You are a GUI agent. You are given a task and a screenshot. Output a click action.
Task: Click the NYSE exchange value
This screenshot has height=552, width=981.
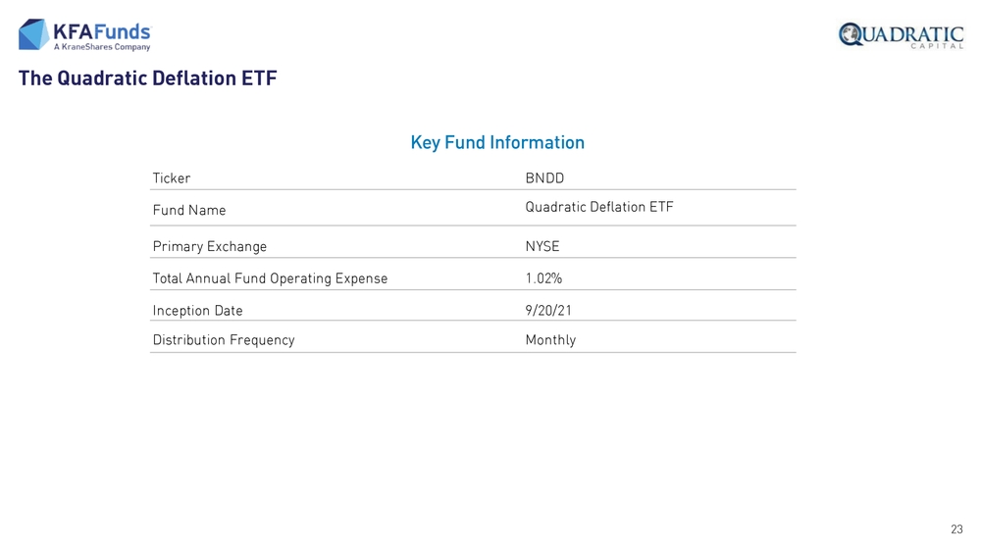click(x=542, y=247)
